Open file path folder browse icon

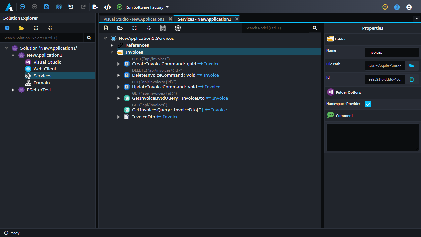412,66
